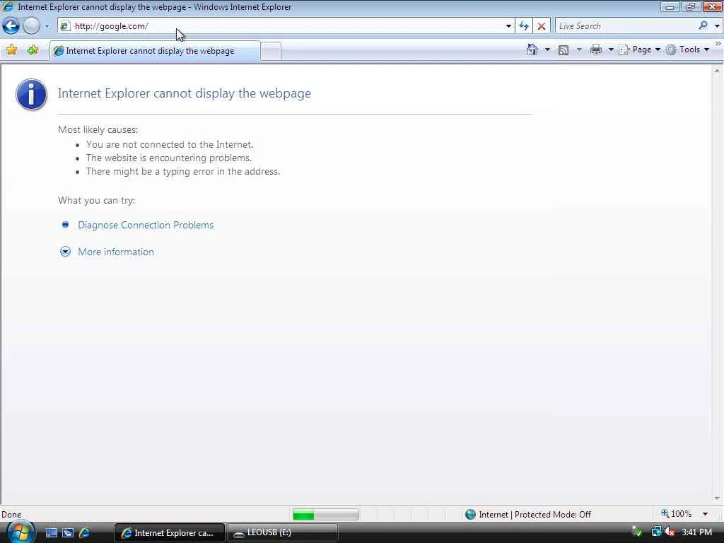Image resolution: width=724 pixels, height=543 pixels.
Task: Click the Add to Favorites icon
Action: pyautogui.click(x=33, y=50)
